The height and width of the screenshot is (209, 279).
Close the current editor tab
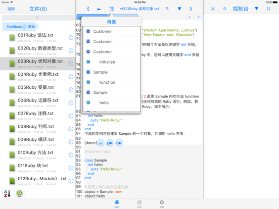point(199,17)
